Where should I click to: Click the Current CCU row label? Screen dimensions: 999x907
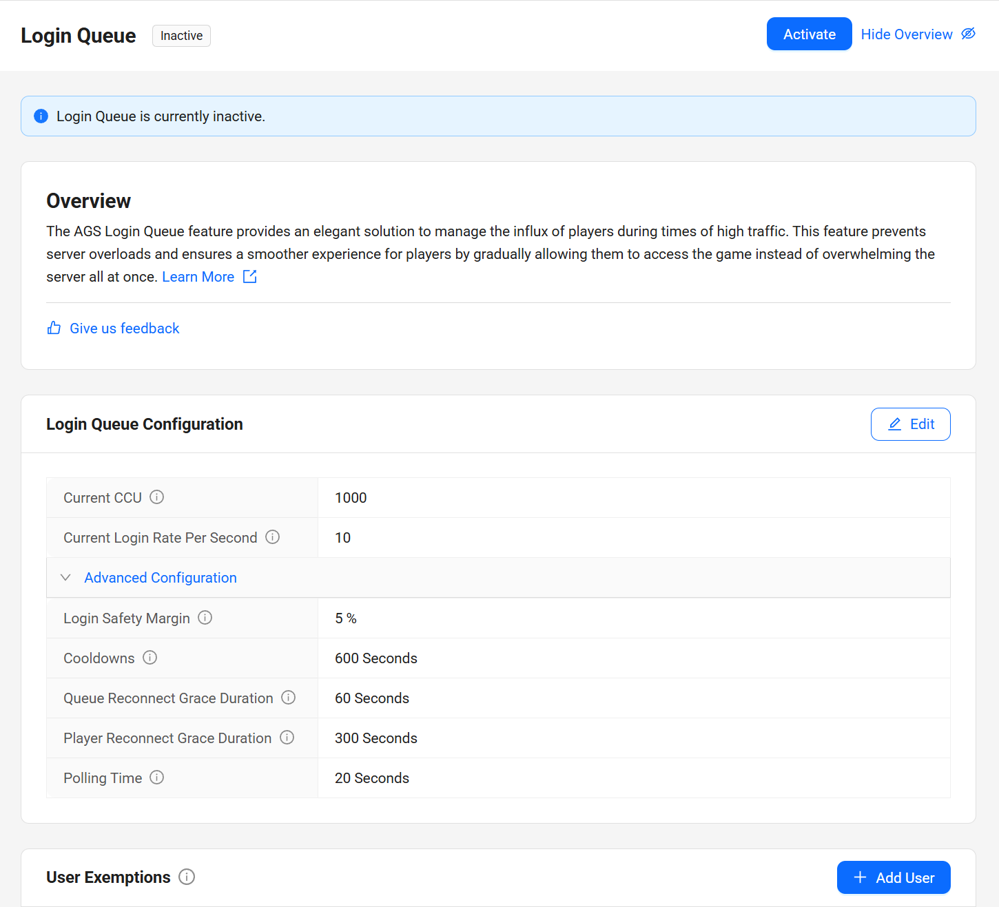tap(103, 498)
